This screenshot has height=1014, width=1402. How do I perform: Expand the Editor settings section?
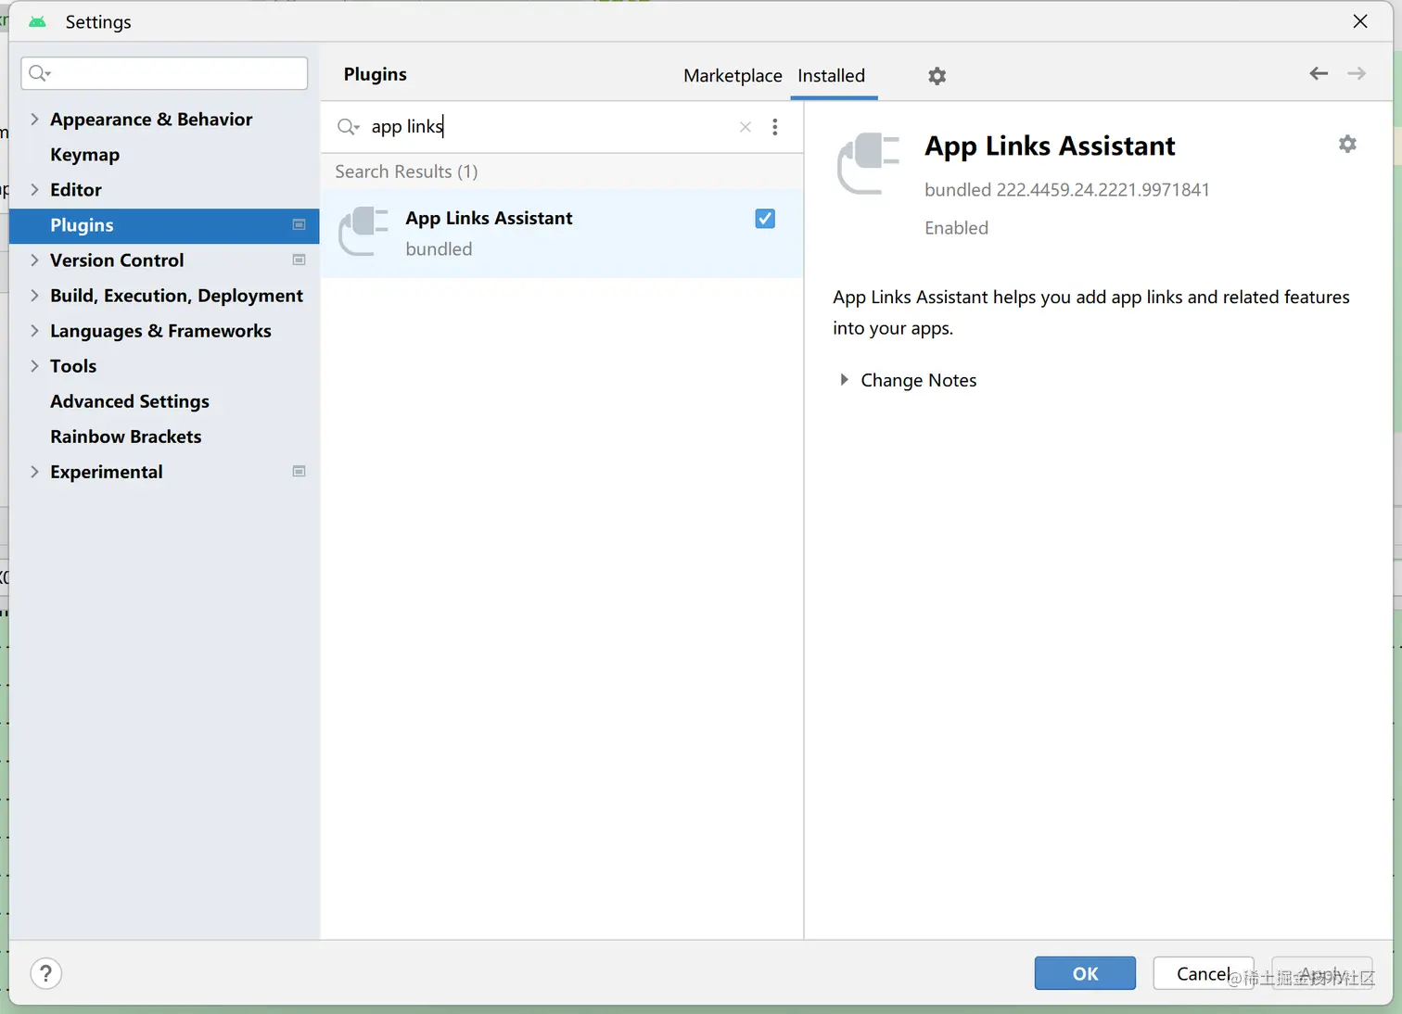coord(34,189)
